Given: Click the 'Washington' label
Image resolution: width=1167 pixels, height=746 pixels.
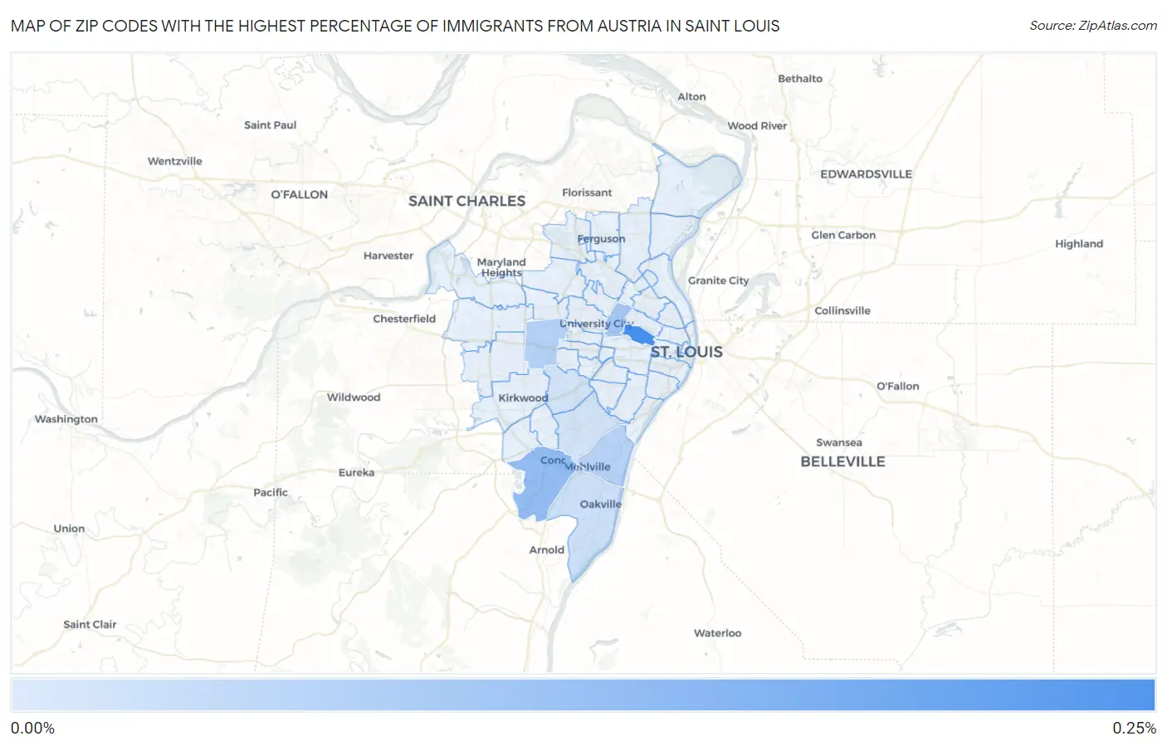Looking at the screenshot, I should [x=66, y=419].
